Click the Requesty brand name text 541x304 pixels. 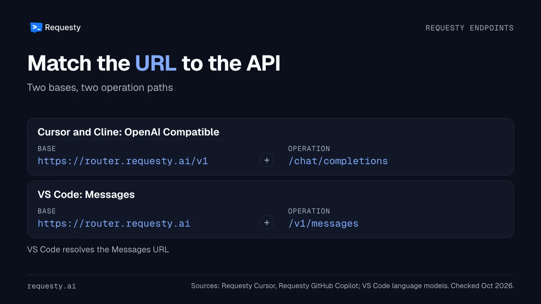point(63,28)
